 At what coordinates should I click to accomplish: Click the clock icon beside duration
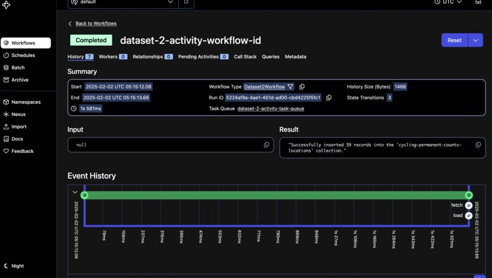[74, 109]
